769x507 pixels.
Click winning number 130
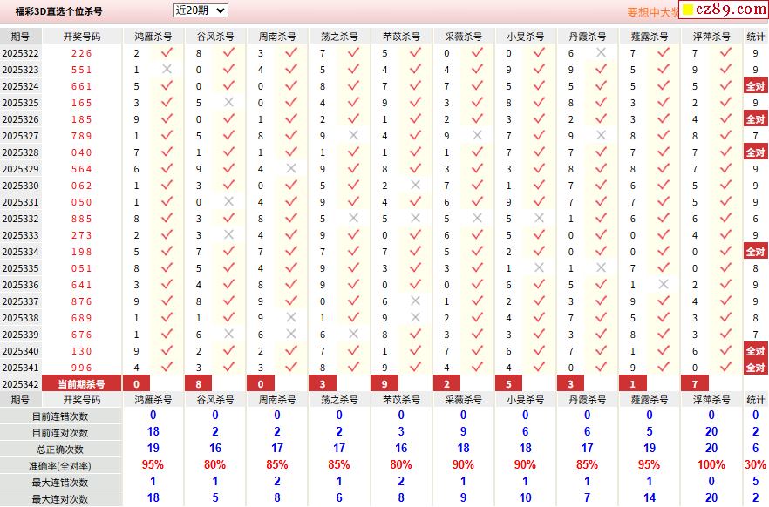click(81, 351)
